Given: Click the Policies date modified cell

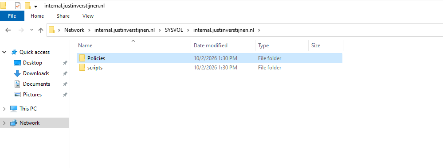Looking at the screenshot, I should 216,58.
